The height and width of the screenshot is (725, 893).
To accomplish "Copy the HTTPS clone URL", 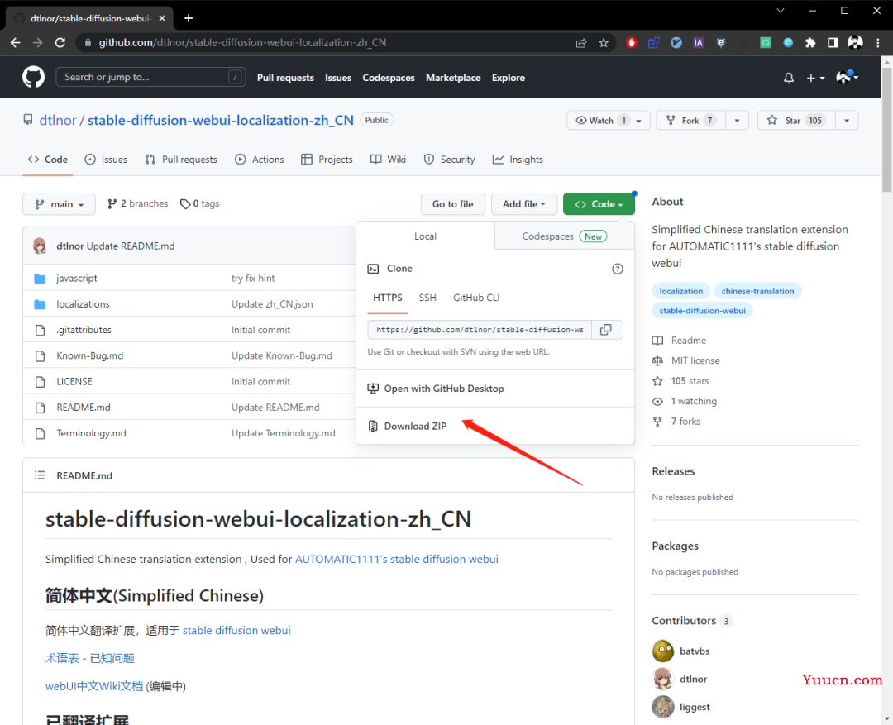I will click(606, 330).
